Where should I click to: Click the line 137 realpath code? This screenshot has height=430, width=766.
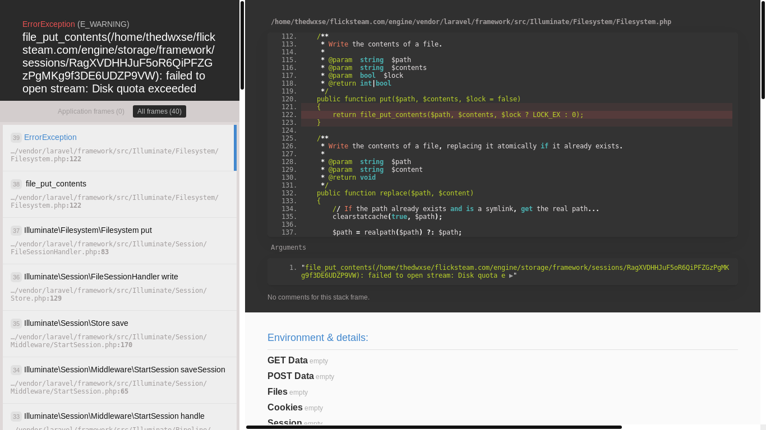pos(397,232)
